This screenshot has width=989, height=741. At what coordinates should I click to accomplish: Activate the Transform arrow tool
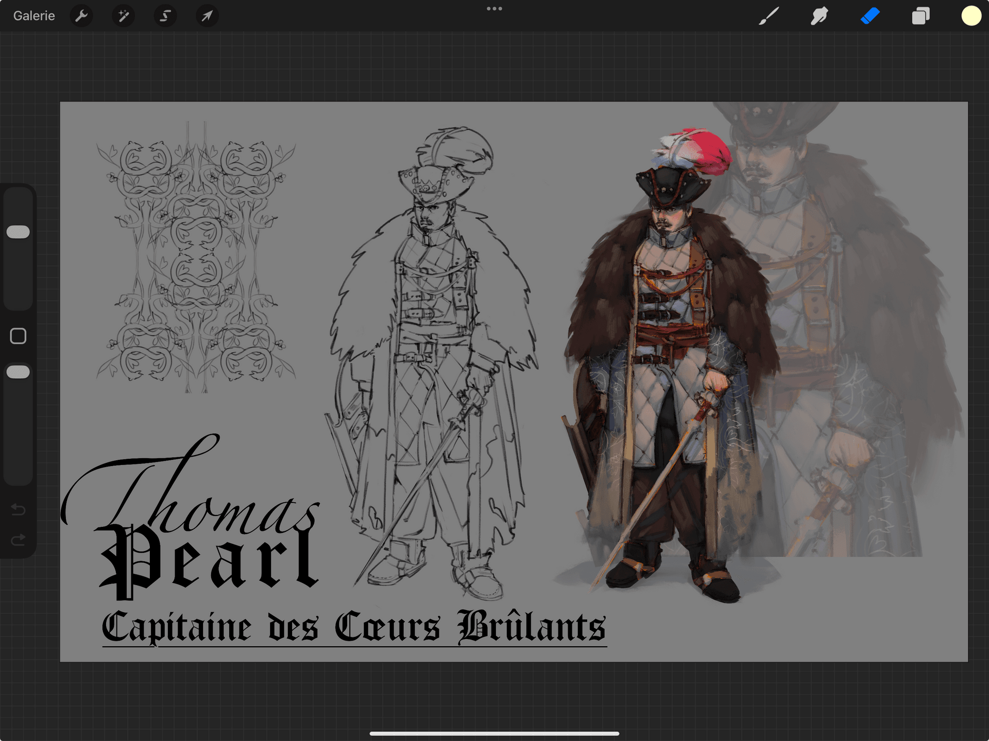click(207, 16)
